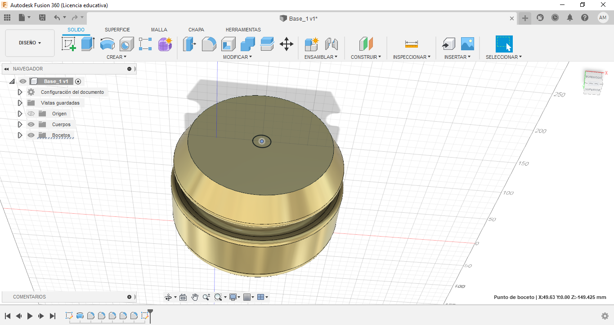Switch to the HERRAMIENTAS tab
Viewport: 614px width, 325px height.
coord(243,30)
